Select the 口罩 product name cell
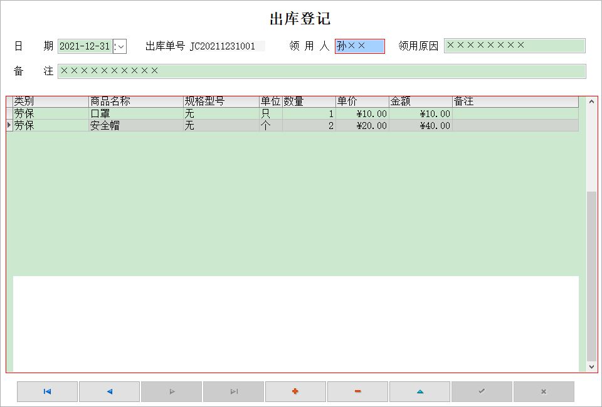The width and height of the screenshot is (602, 407). point(136,114)
